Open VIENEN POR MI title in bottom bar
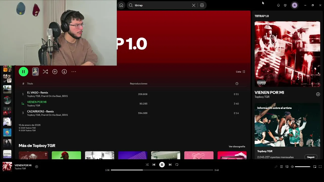 click(x=23, y=165)
